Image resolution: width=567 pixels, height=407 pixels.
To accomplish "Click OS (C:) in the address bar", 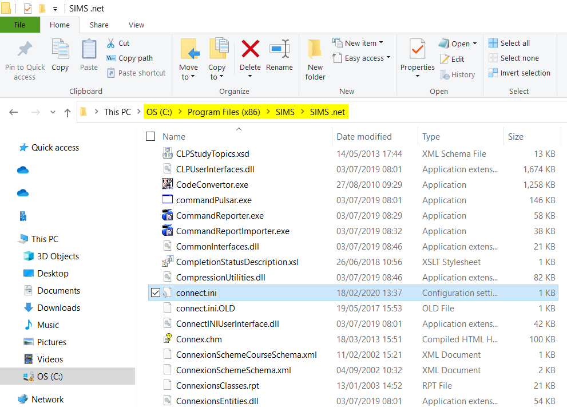I will [159, 112].
